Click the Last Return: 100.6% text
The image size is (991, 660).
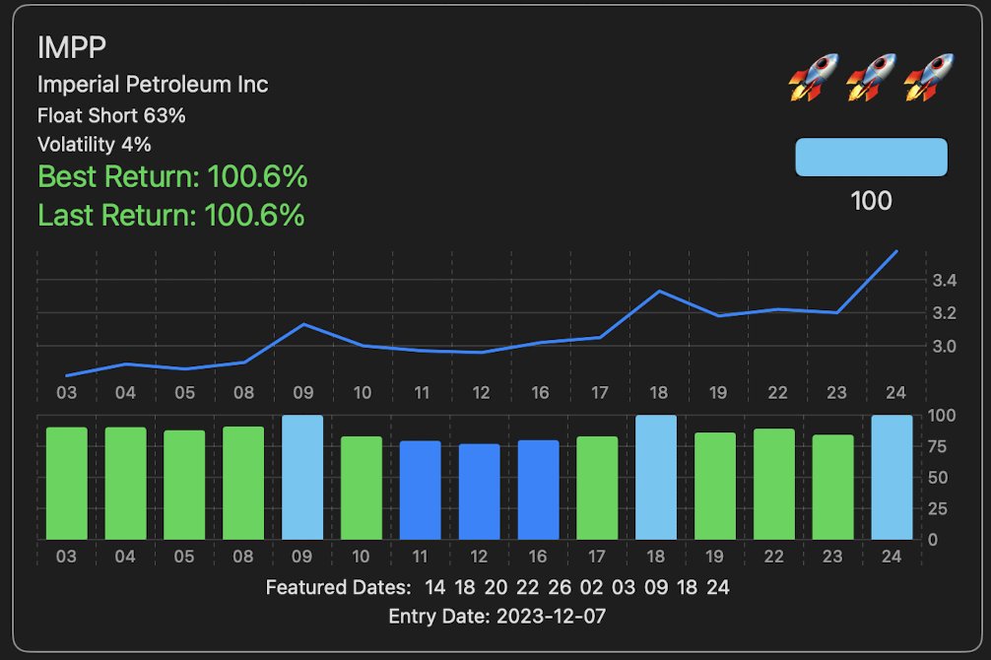click(171, 215)
